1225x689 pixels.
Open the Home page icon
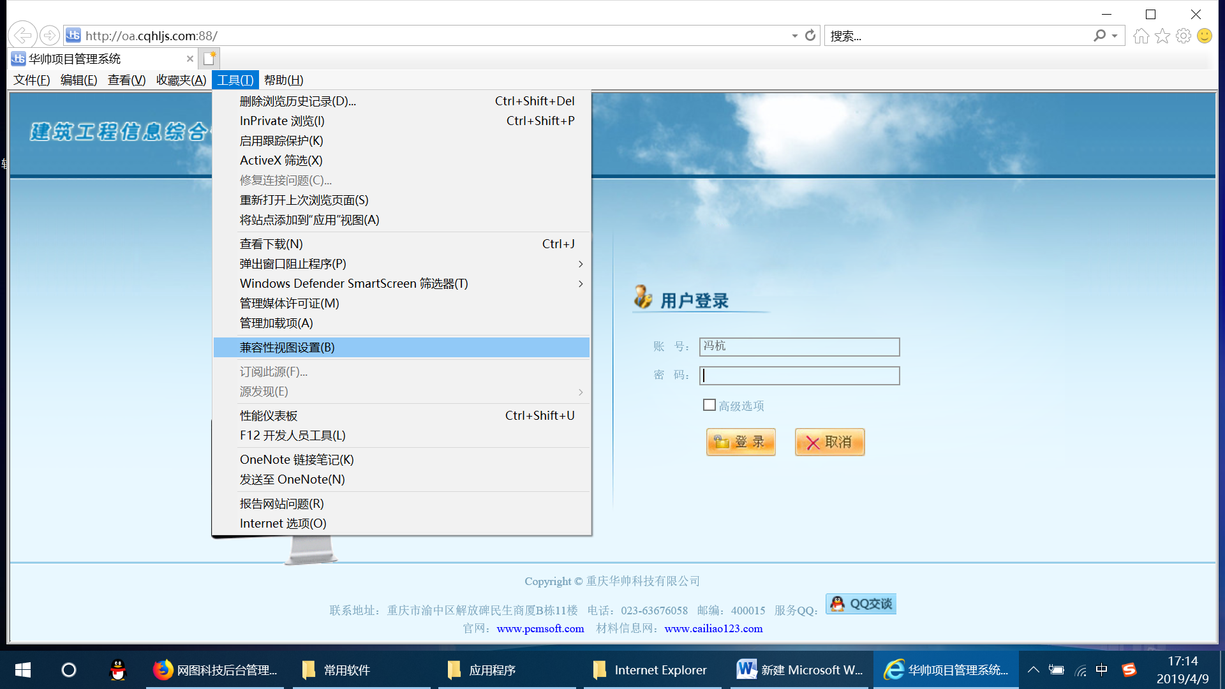1141,36
